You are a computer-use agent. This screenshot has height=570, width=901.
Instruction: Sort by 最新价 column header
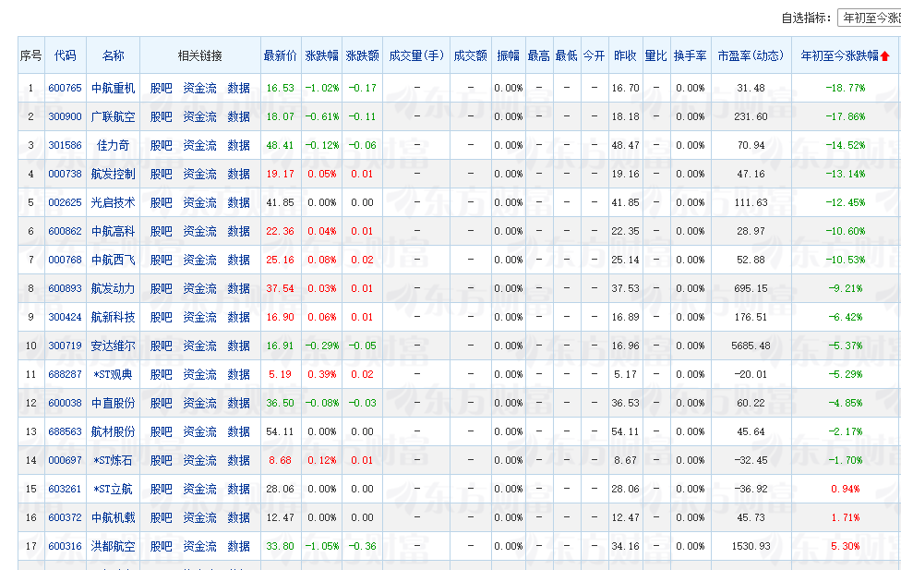click(x=281, y=55)
